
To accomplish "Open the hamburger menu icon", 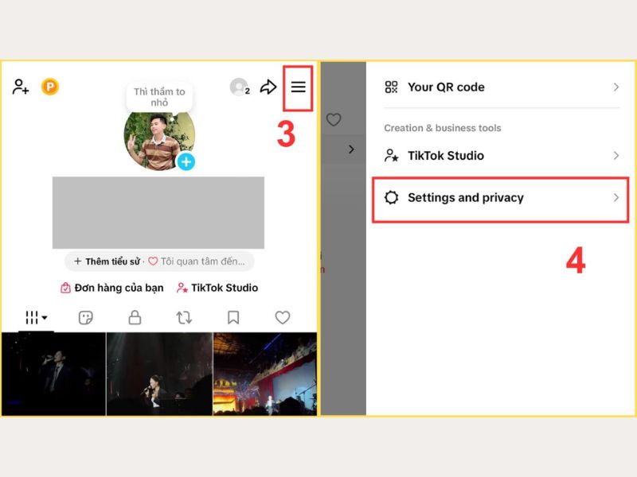I will coord(297,87).
